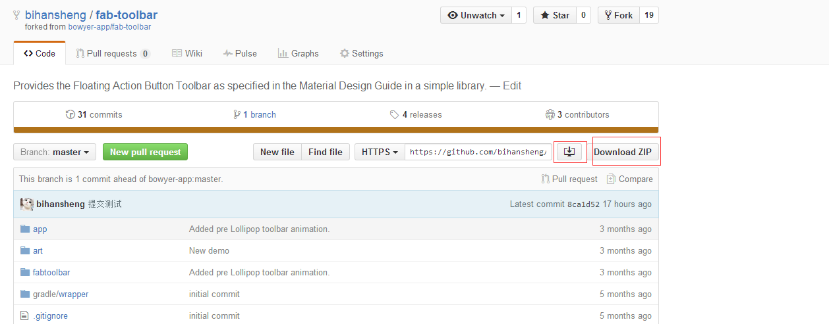Switch to the Pulse tab
The image size is (829, 324).
240,53
